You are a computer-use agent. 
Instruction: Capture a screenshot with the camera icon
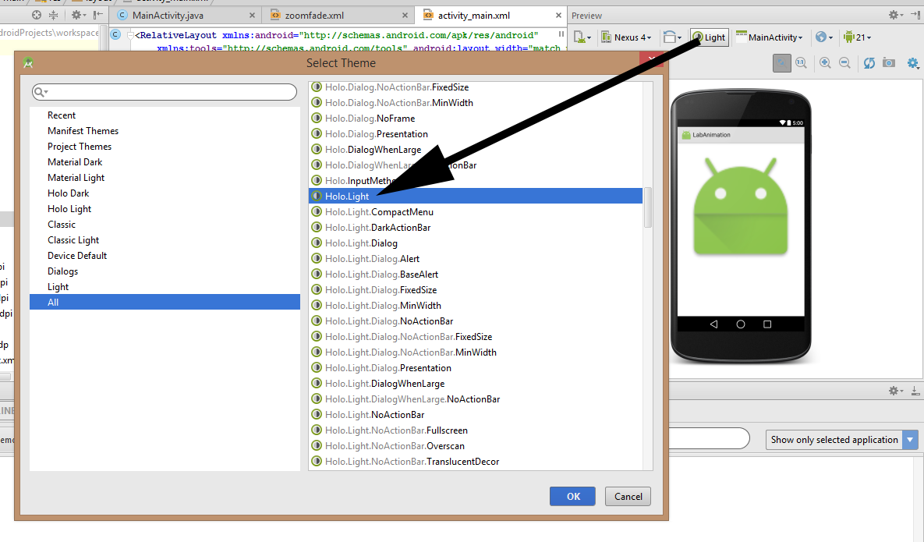[x=889, y=63]
